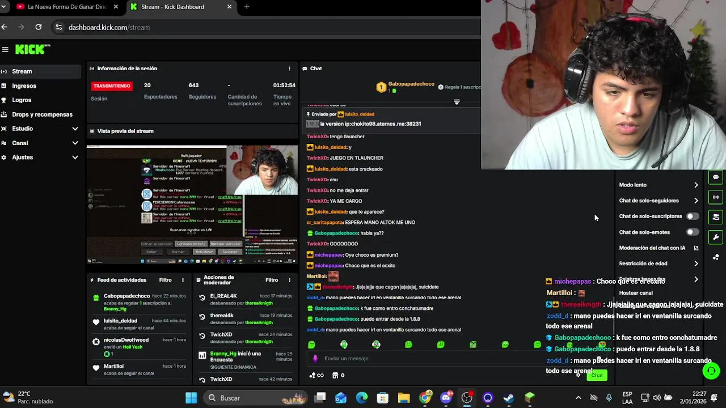Click nicolasDwolfwood in the activity feed
Image resolution: width=726 pixels, height=408 pixels.
[126, 340]
